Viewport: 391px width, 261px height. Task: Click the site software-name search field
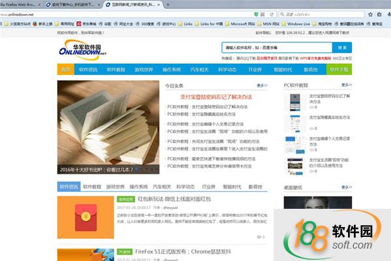277,48
